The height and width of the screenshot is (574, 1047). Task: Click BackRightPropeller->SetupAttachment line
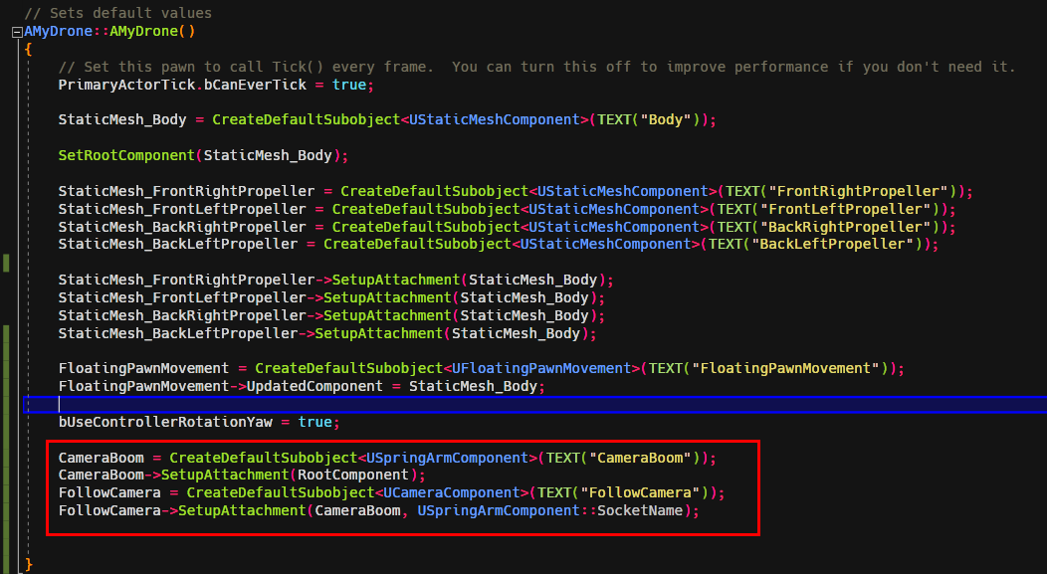click(331, 315)
